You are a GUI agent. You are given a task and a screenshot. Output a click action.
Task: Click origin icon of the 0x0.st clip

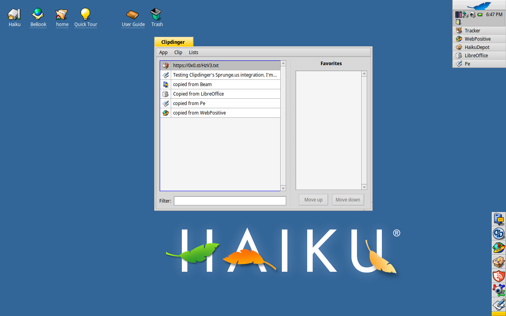tap(166, 66)
